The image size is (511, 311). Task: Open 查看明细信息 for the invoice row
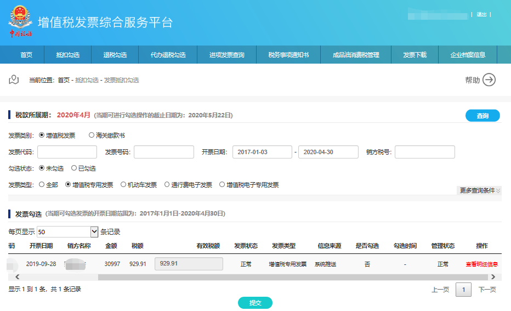click(482, 264)
